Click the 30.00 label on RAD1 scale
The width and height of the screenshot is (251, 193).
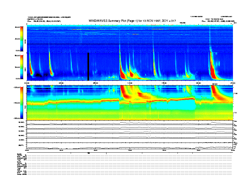click(x=17, y=67)
